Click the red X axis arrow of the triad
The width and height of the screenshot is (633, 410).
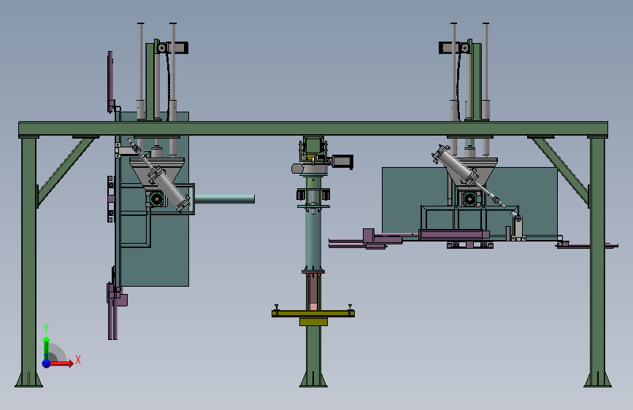pos(62,363)
